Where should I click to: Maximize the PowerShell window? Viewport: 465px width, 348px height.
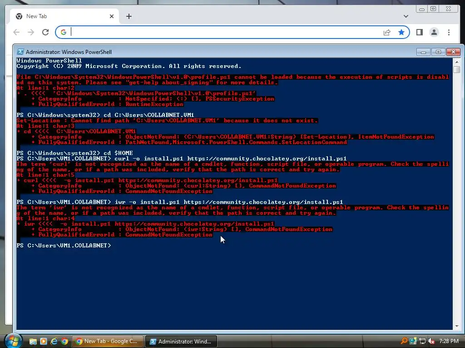coord(438,52)
